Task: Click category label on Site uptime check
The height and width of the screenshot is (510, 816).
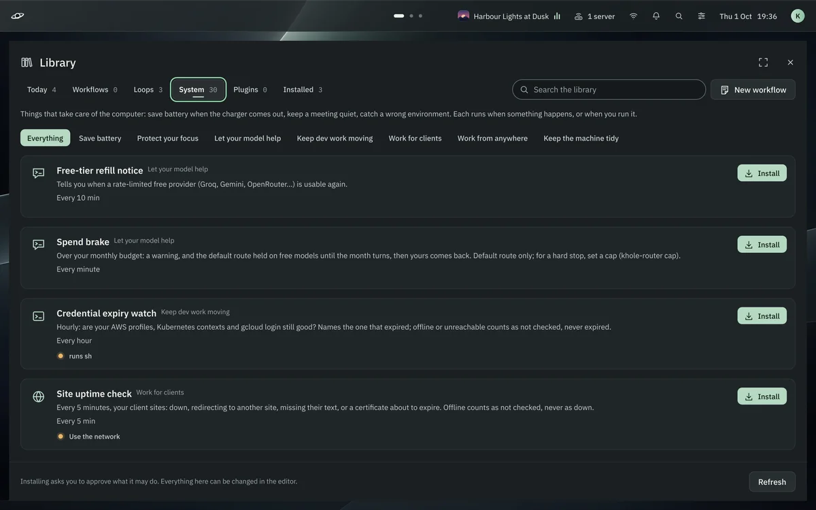Action: pyautogui.click(x=160, y=392)
